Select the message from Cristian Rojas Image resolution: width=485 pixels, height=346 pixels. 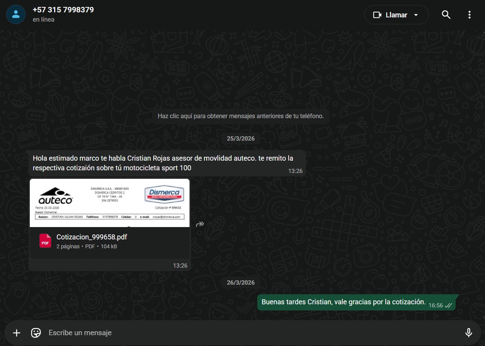pos(162,163)
